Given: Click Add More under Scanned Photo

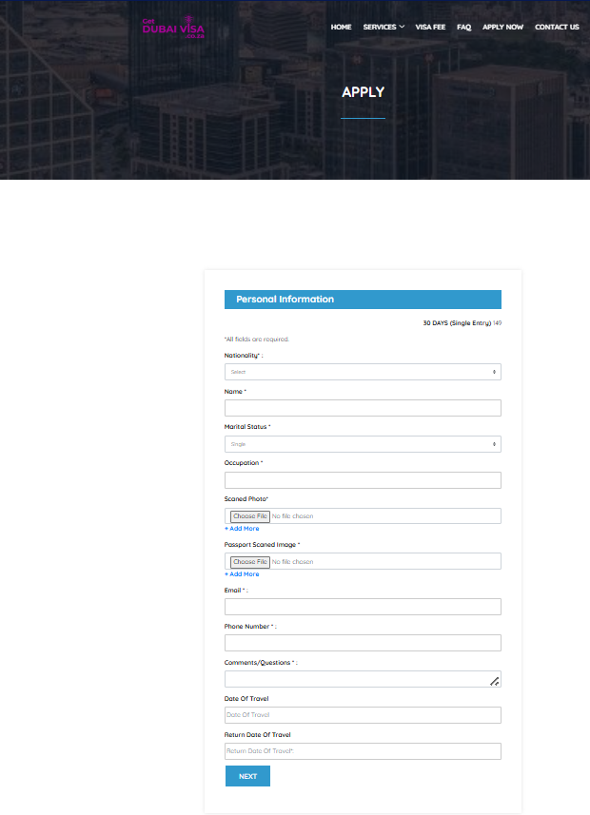Looking at the screenshot, I should 242,529.
